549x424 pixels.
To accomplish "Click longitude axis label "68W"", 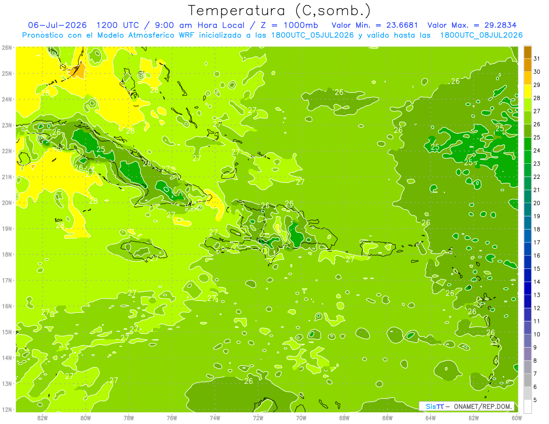I will [344, 418].
